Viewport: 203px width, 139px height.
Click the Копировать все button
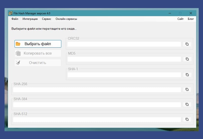tap(38, 53)
